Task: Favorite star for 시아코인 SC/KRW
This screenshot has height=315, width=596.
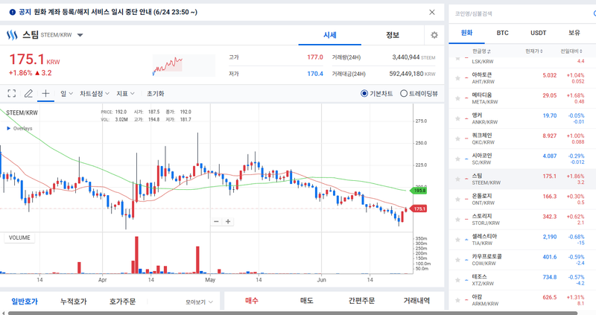Action: tap(457, 159)
